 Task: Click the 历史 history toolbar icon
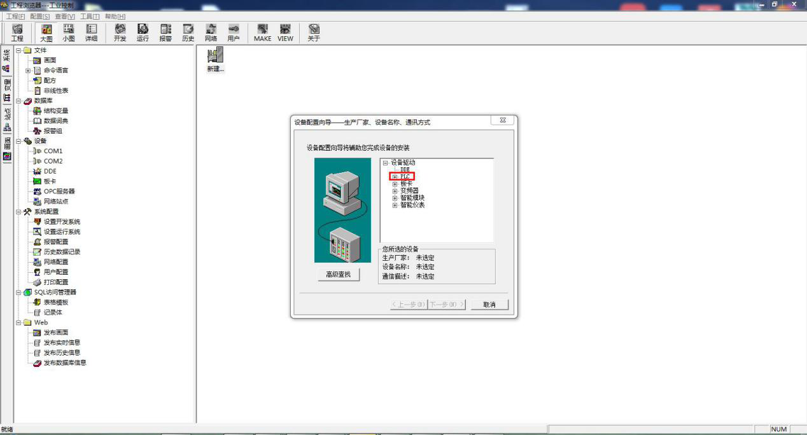188,32
